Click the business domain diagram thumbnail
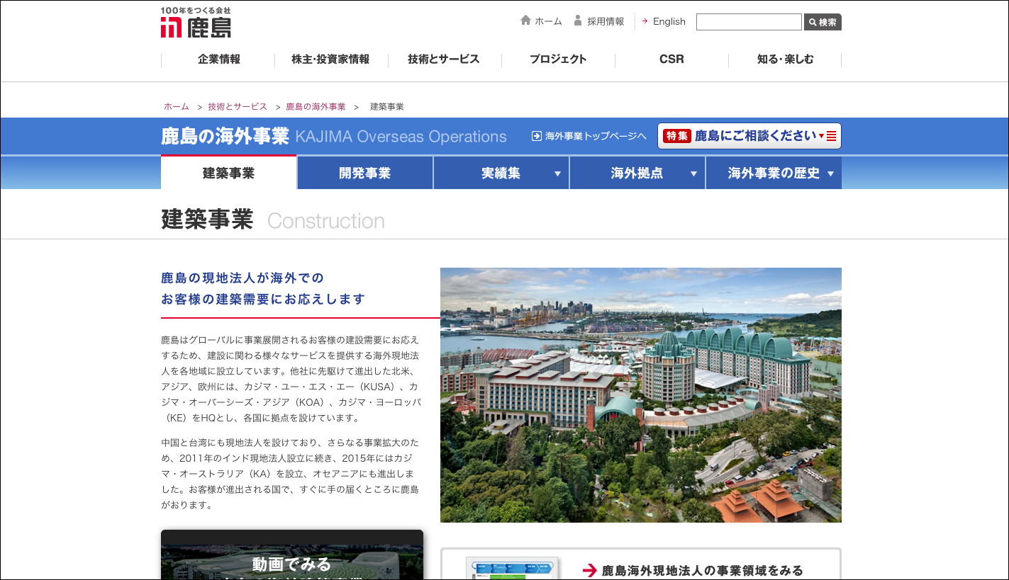 pyautogui.click(x=512, y=568)
